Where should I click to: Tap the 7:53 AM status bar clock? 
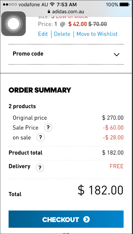point(67,5)
